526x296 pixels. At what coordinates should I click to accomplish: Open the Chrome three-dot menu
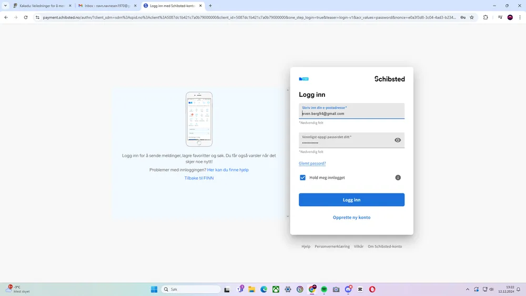pos(520,17)
